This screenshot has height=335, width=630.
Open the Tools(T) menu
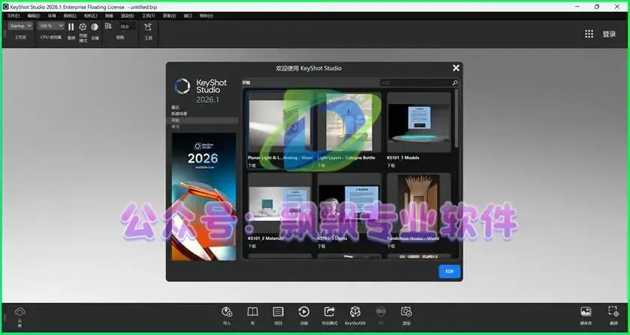148,16
